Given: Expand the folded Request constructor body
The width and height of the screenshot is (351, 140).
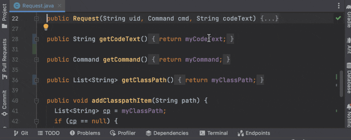Looking at the screenshot, I should pos(270,18).
